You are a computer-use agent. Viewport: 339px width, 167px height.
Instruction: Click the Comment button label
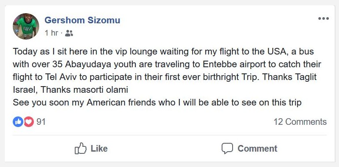(x=257, y=149)
